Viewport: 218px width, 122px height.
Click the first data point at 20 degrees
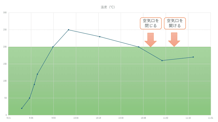click(x=22, y=108)
